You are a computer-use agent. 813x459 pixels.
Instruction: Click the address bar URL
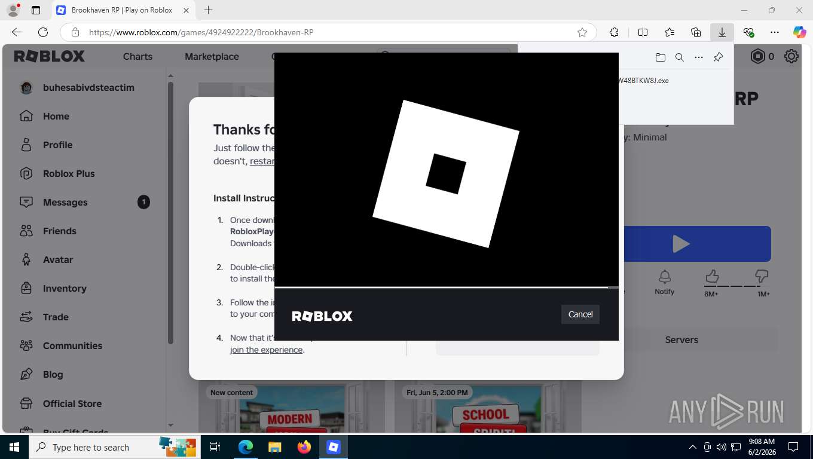tap(201, 32)
